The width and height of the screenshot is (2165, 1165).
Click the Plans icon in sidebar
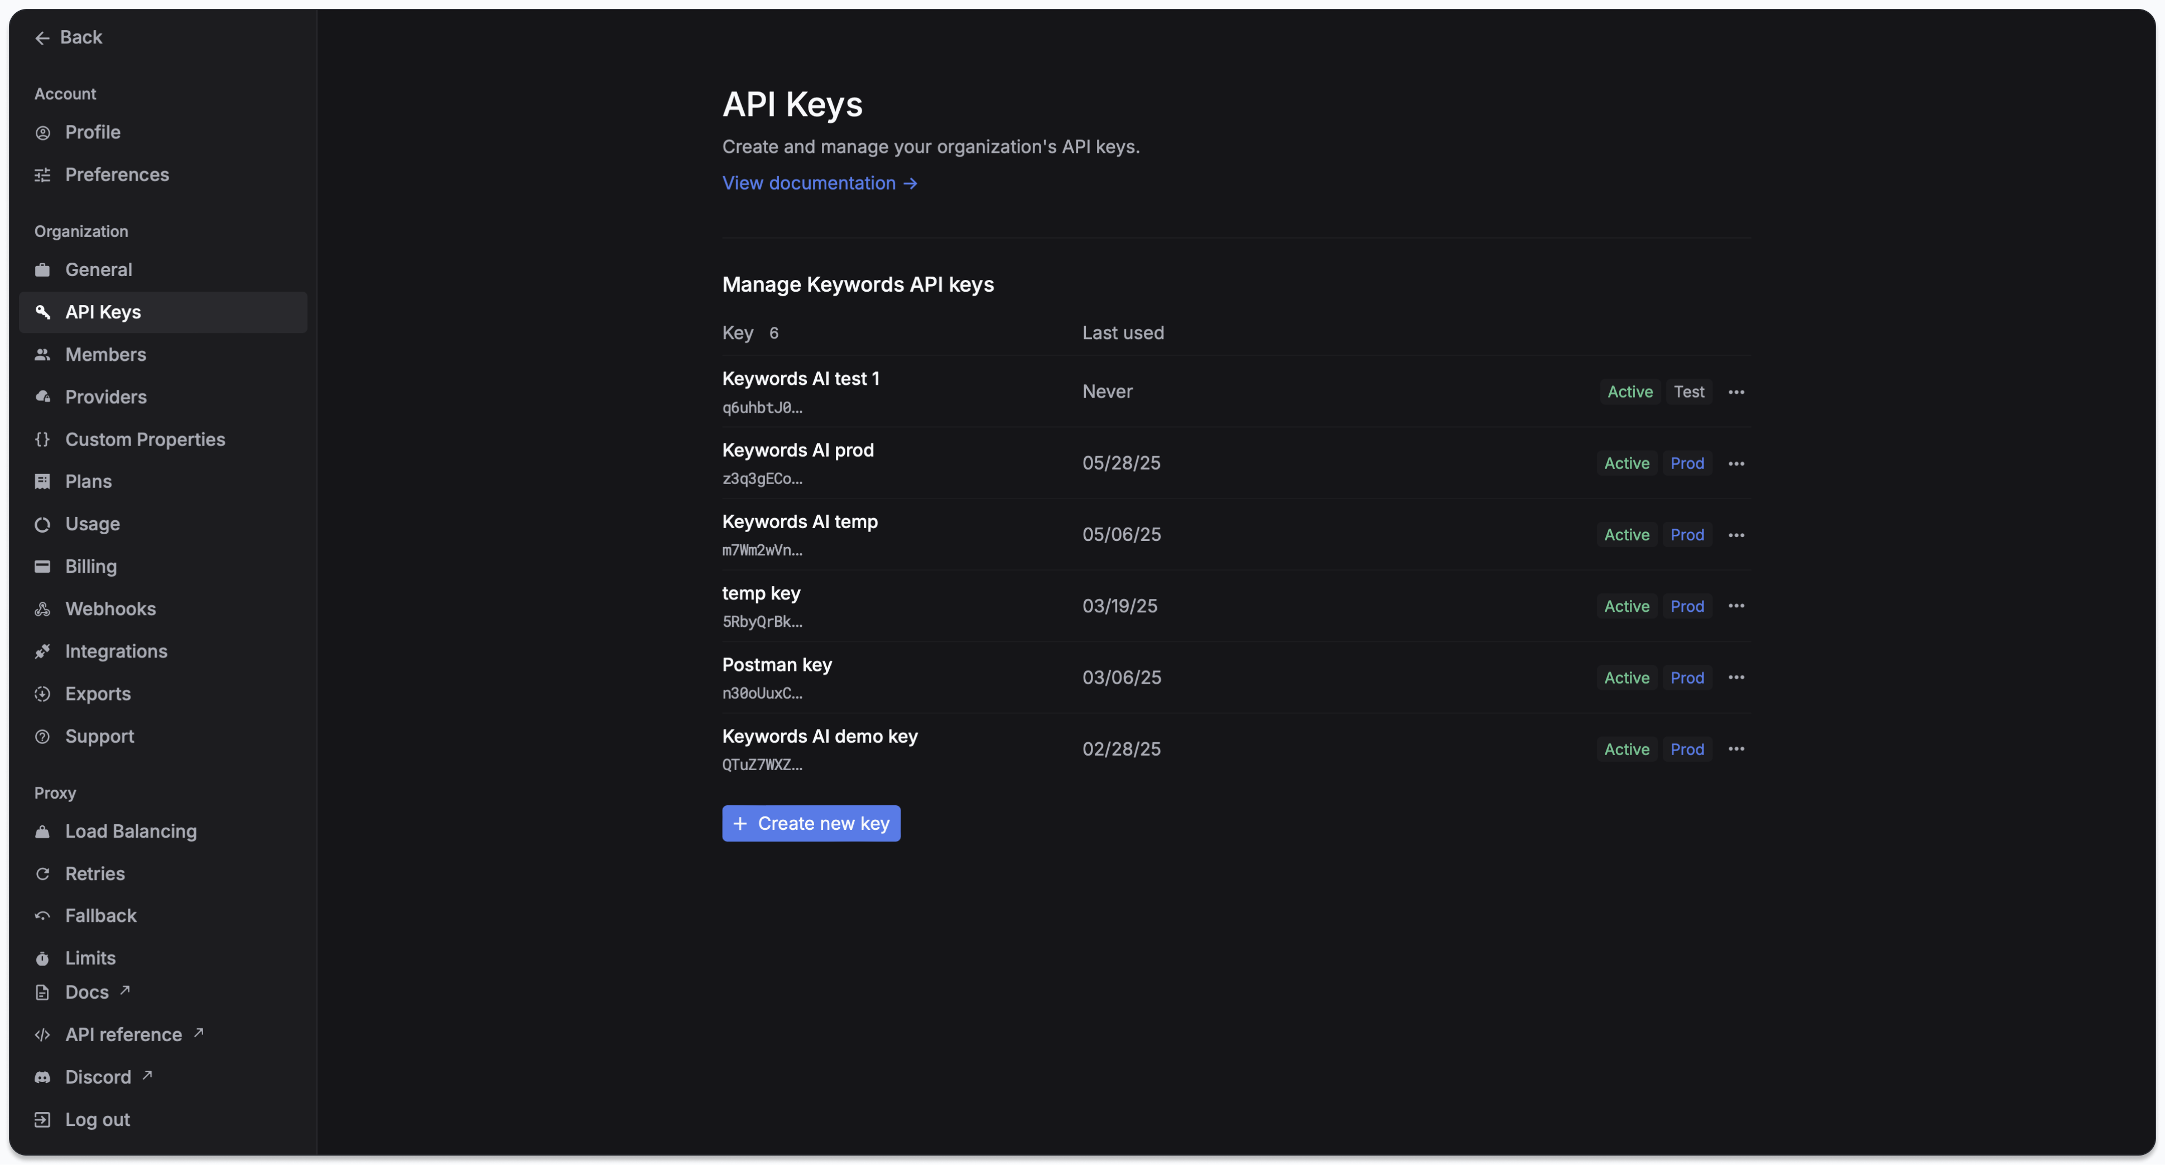coord(42,481)
